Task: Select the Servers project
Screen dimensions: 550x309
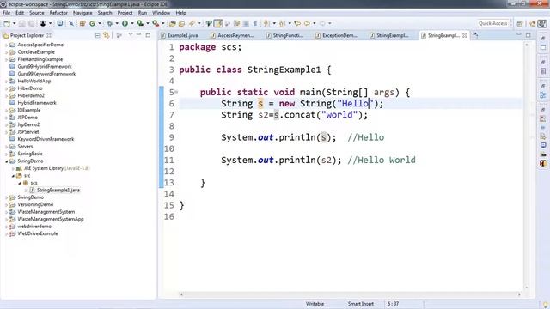Action: [x=25, y=147]
